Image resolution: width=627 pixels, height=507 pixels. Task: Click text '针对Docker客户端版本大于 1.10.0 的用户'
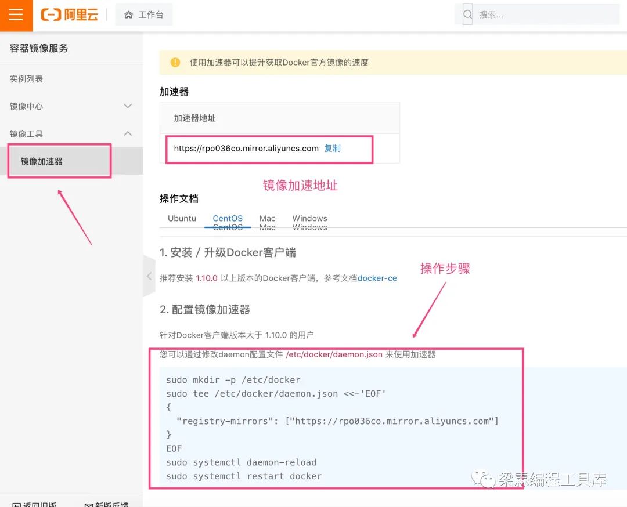237,335
